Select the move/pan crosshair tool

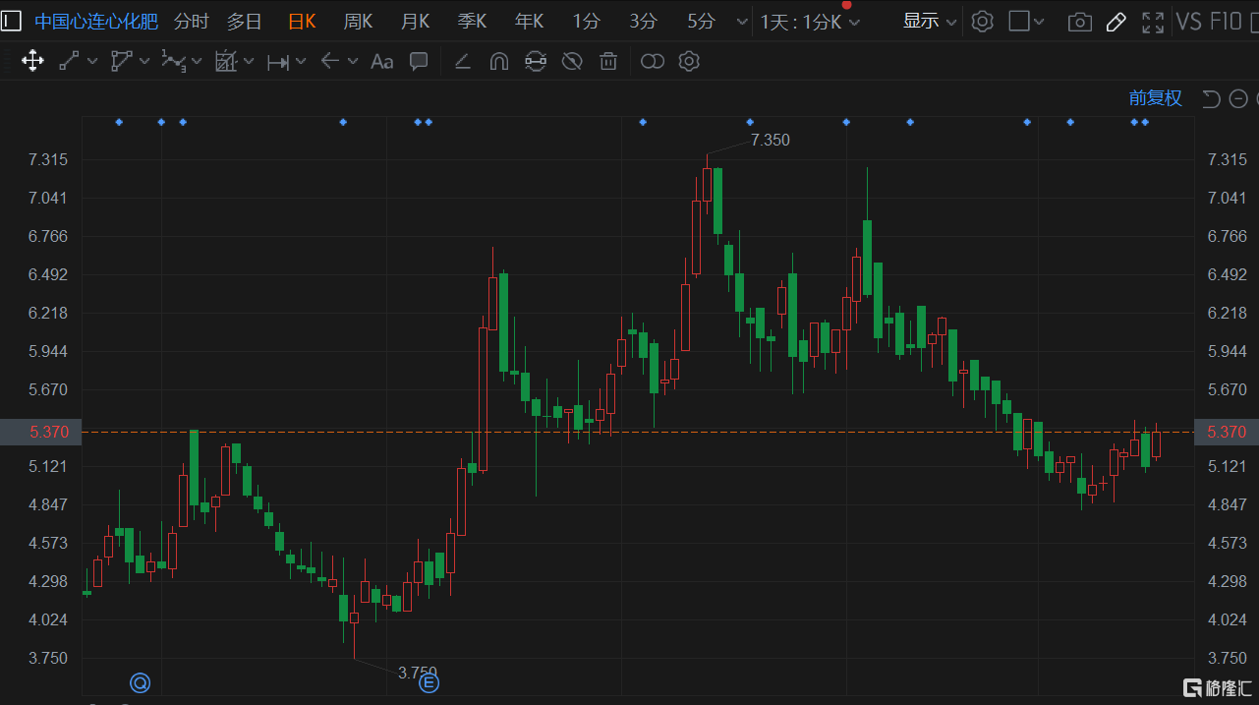pos(31,62)
